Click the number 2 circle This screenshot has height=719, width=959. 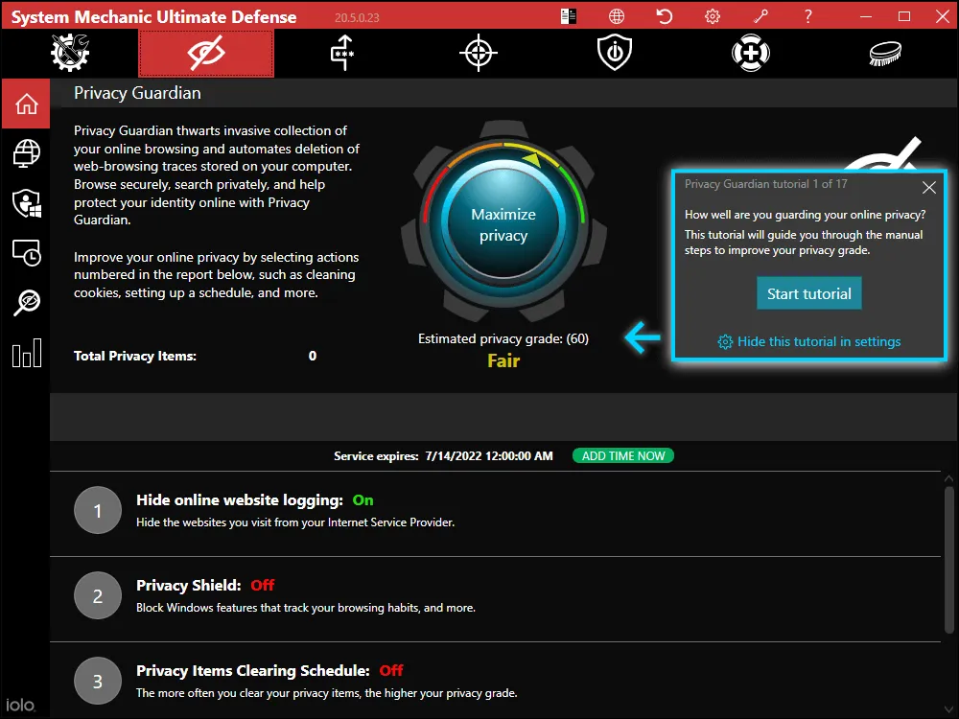(98, 596)
